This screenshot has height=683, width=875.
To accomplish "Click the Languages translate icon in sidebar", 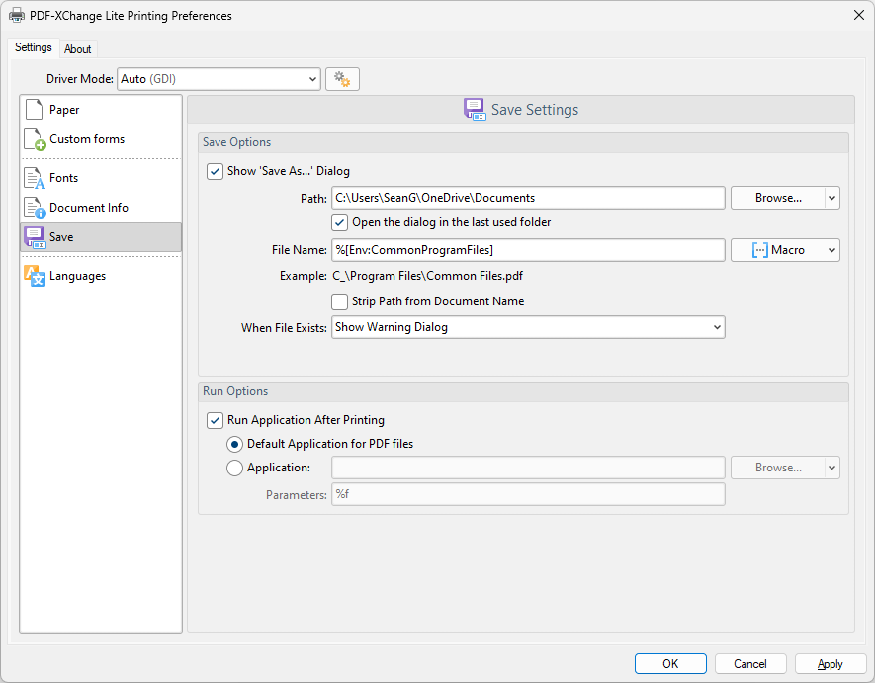I will click(34, 276).
